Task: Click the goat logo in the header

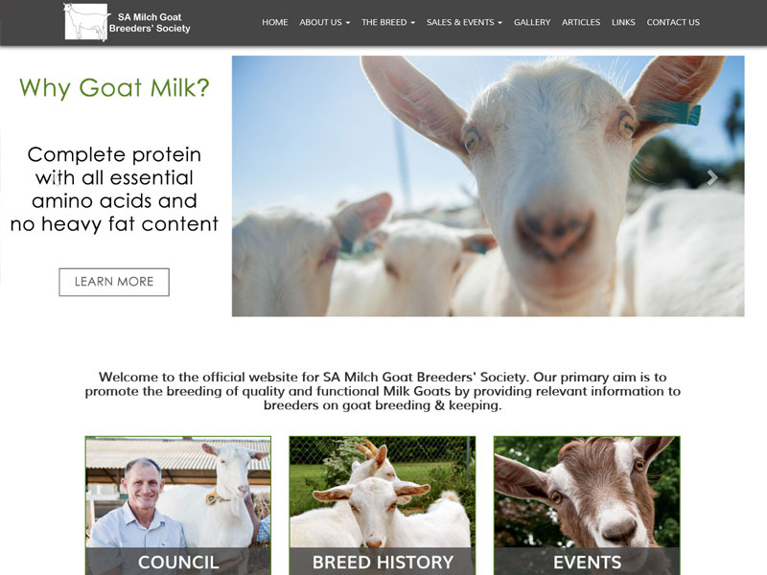Action: pyautogui.click(x=86, y=22)
